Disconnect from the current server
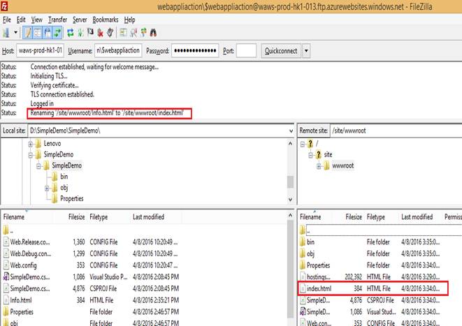 [100, 33]
